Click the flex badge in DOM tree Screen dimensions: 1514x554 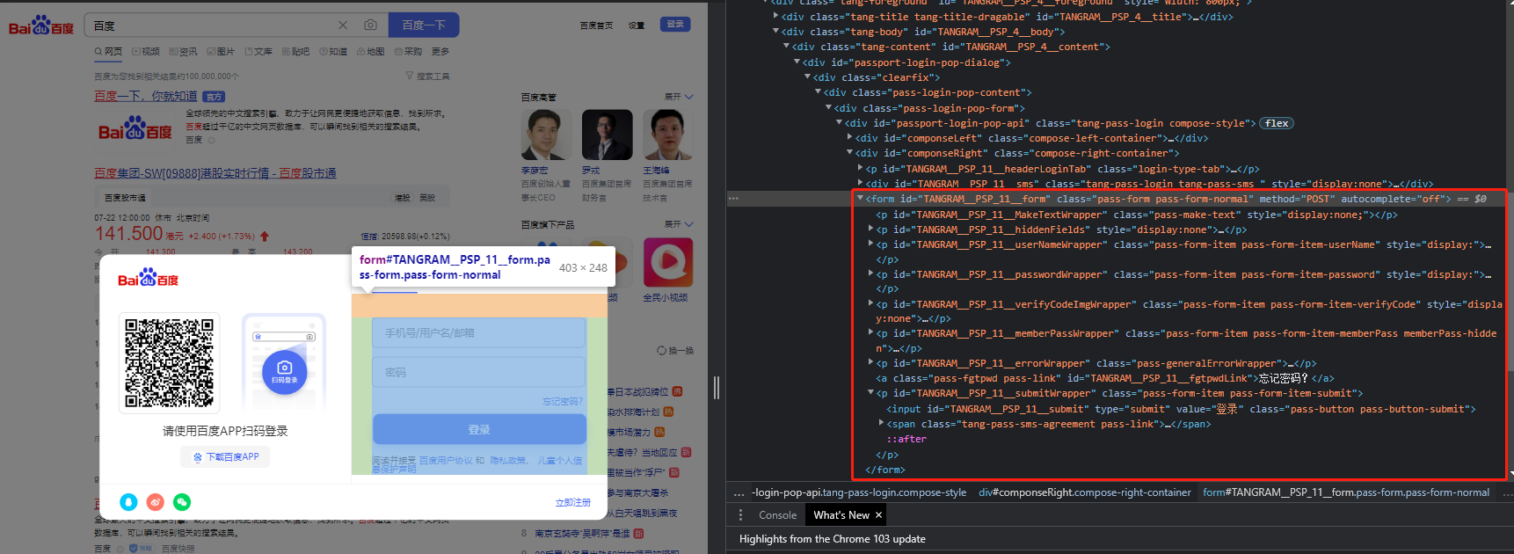coord(1277,123)
